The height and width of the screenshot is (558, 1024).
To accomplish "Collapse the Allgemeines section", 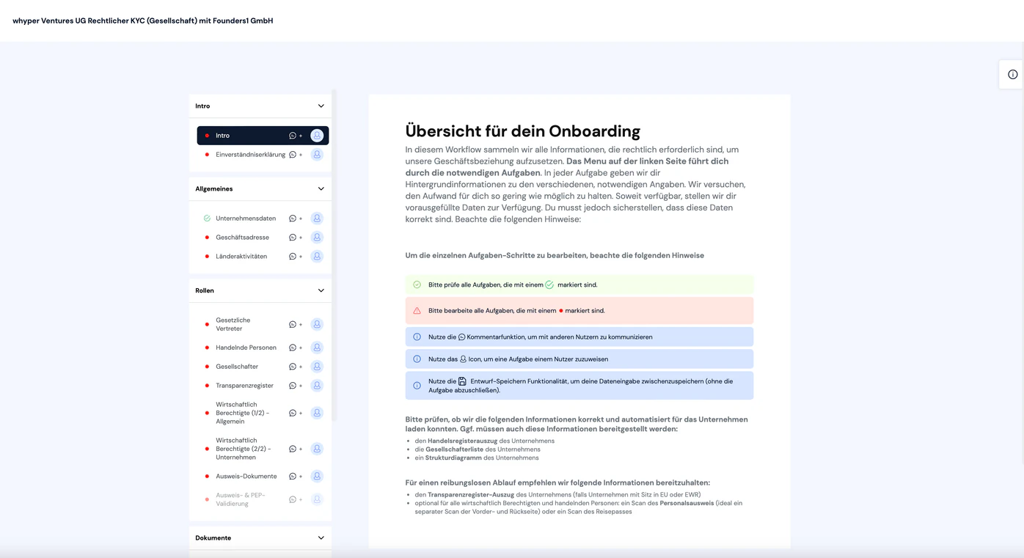I will [321, 189].
